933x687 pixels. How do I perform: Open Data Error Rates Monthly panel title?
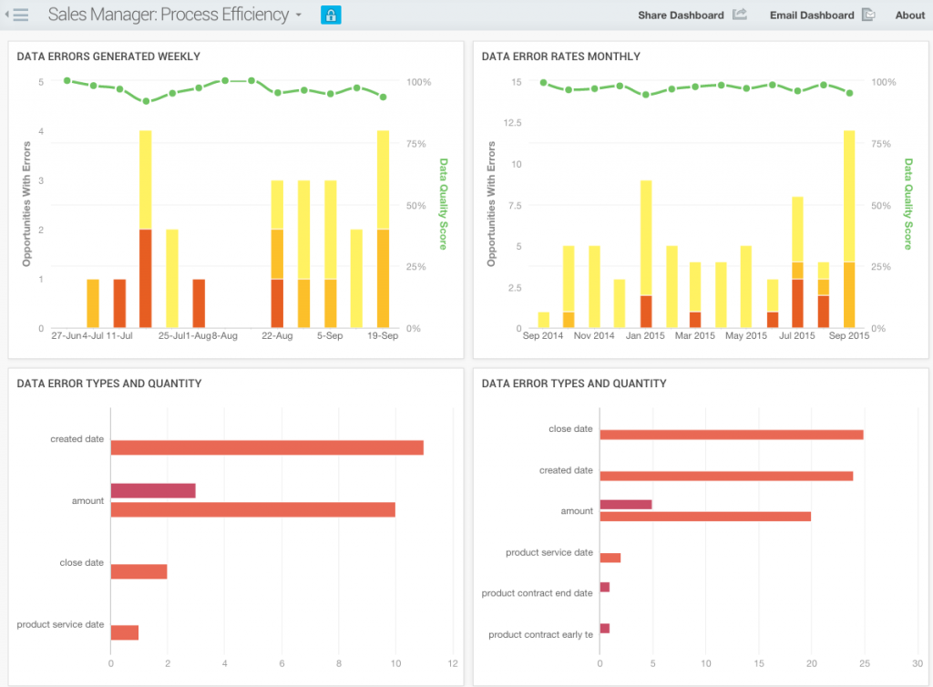pos(560,56)
